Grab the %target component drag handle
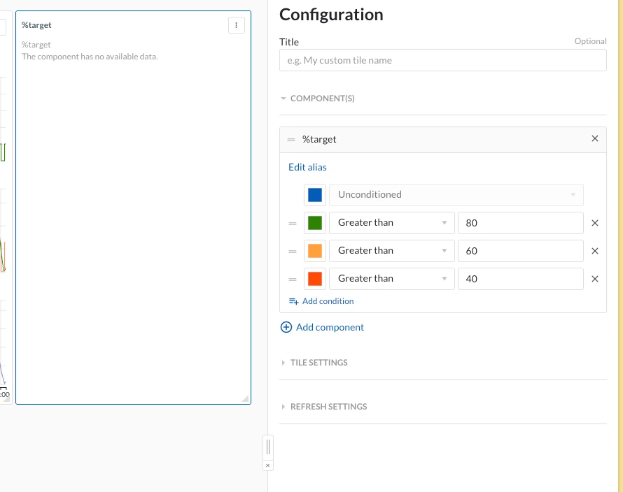The width and height of the screenshot is (623, 492). pyautogui.click(x=291, y=140)
